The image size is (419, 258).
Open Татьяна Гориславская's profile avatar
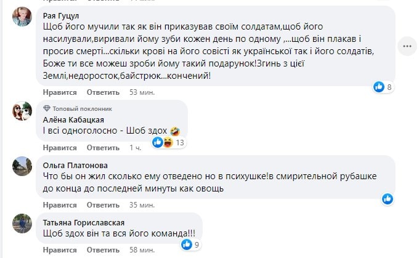click(x=23, y=222)
